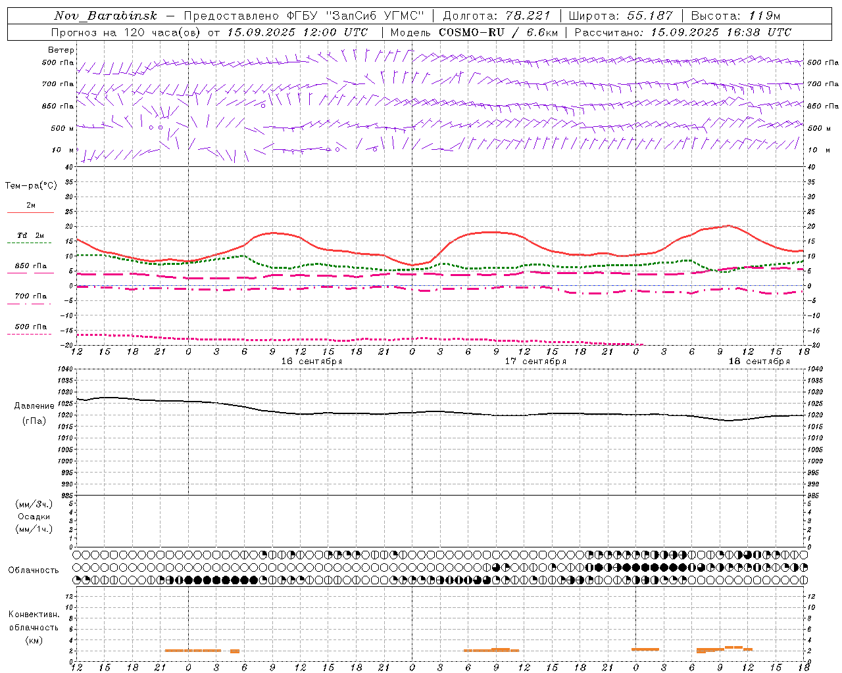This screenshot has width=842, height=673.
Task: Click the Осадки panel label
Action: [34, 517]
